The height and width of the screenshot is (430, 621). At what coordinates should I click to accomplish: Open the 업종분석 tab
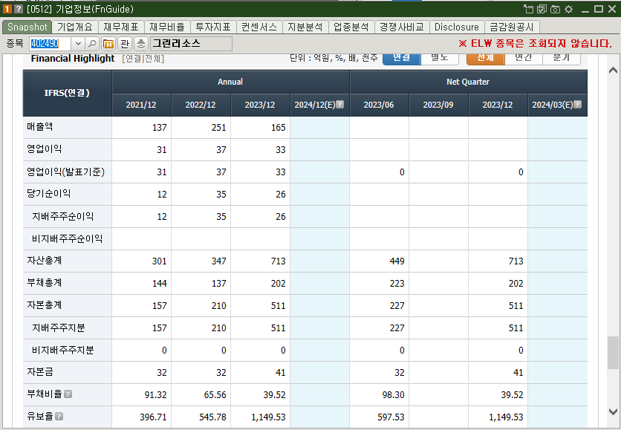351,27
